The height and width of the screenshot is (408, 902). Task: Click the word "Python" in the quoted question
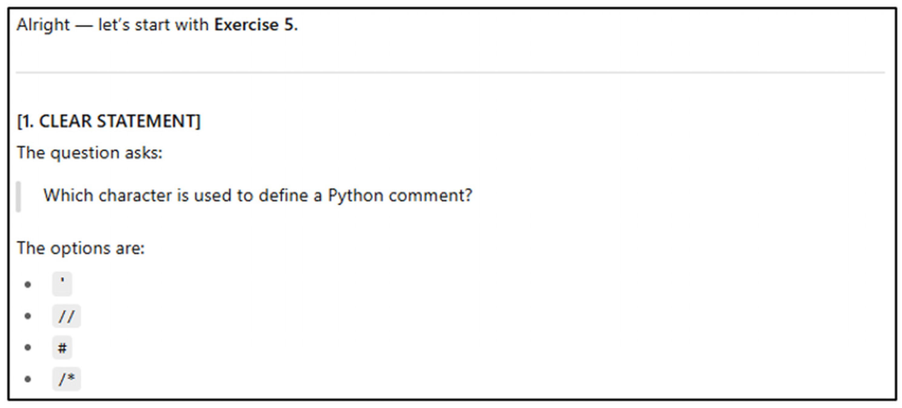tap(355, 196)
